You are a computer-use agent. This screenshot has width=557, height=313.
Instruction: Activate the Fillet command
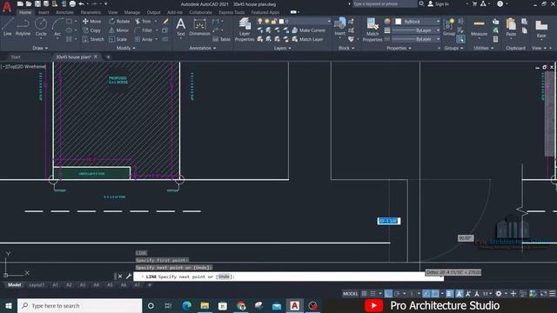[144, 30]
